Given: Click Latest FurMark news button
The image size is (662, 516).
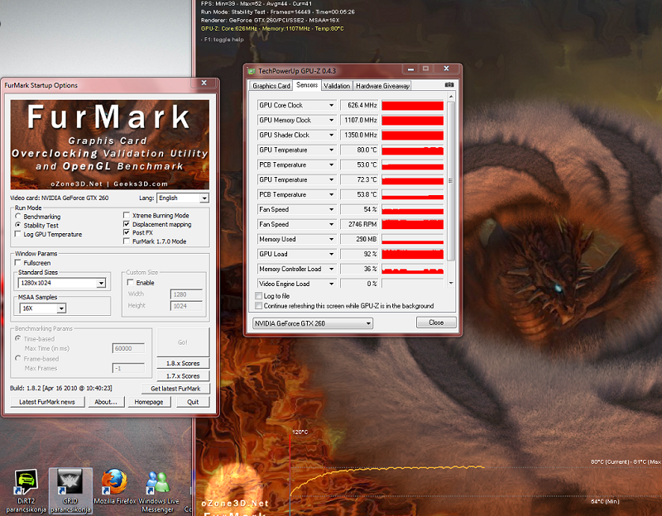Looking at the screenshot, I should (47, 402).
